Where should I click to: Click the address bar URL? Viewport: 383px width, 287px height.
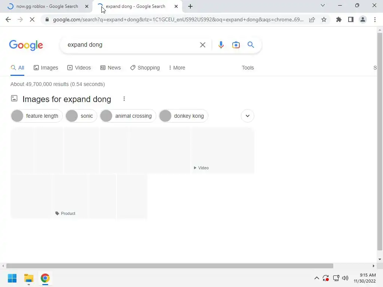coord(178,19)
